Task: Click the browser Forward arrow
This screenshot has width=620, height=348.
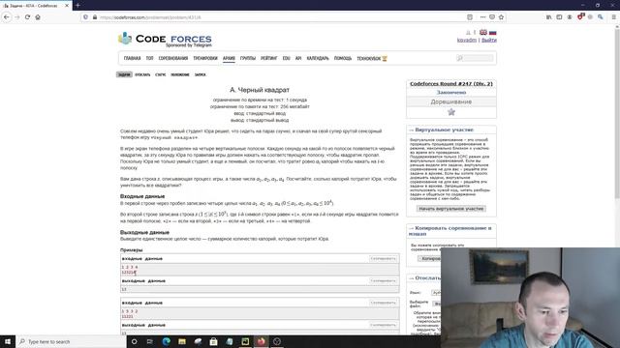Action: tap(17, 17)
